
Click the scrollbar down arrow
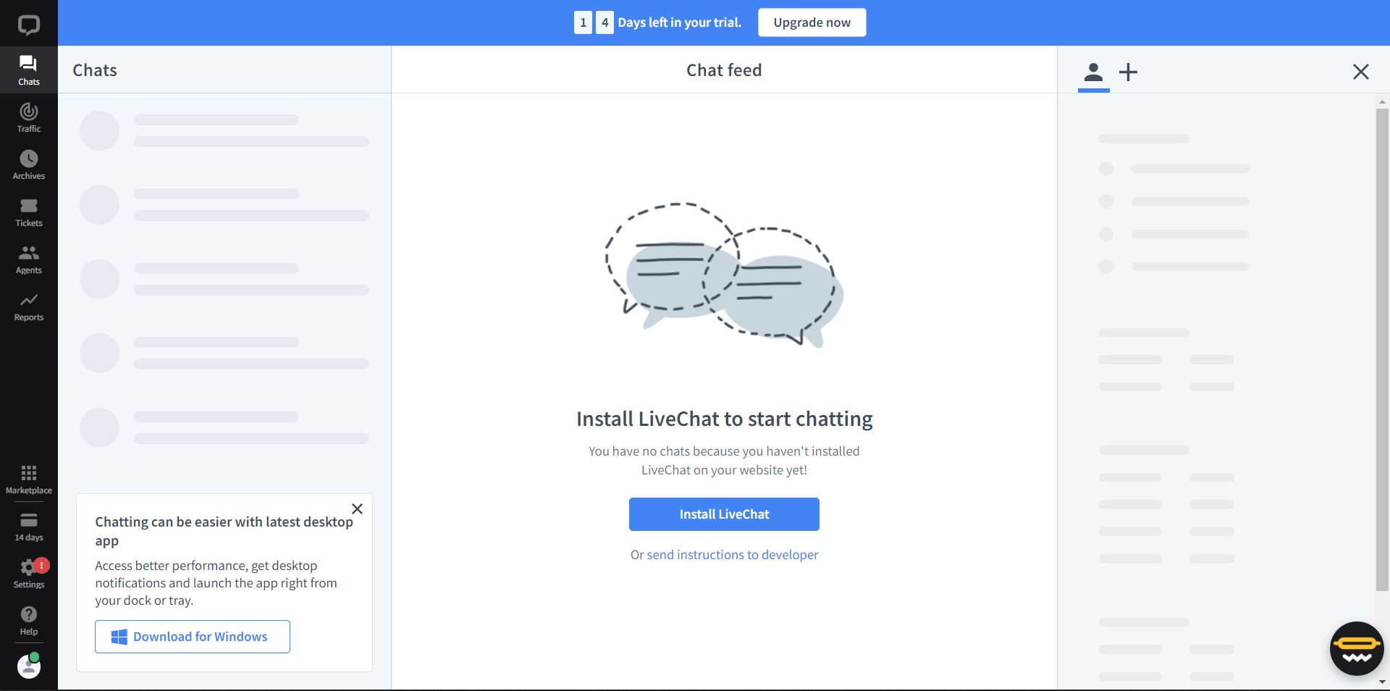(1382, 682)
